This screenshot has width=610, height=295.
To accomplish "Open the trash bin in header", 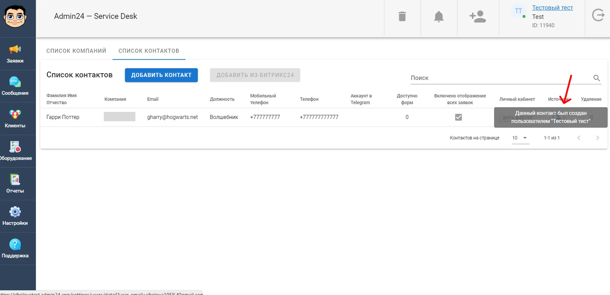I will (x=402, y=16).
